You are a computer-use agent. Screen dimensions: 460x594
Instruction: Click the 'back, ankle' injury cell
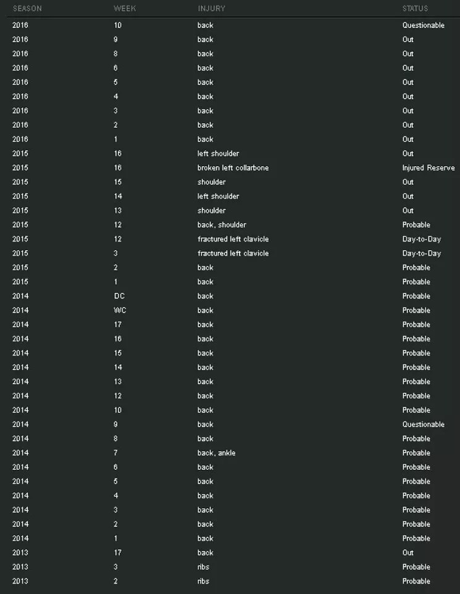(x=216, y=453)
